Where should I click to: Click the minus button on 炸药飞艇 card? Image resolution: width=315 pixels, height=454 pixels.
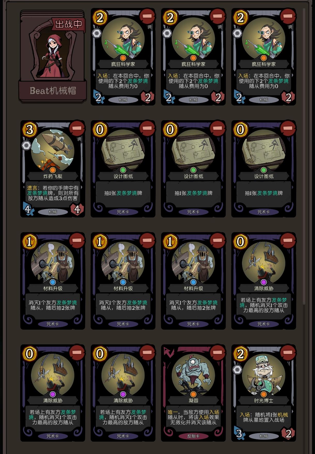click(x=77, y=128)
